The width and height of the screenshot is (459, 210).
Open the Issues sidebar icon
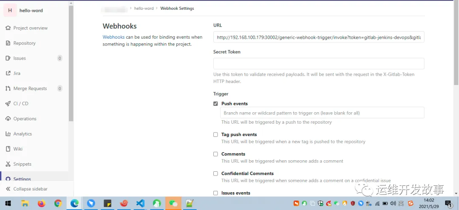pos(8,58)
